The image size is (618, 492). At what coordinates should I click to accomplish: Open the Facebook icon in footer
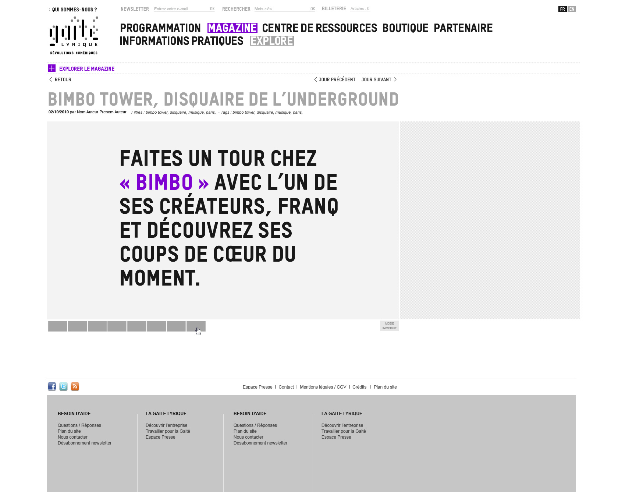coord(52,386)
